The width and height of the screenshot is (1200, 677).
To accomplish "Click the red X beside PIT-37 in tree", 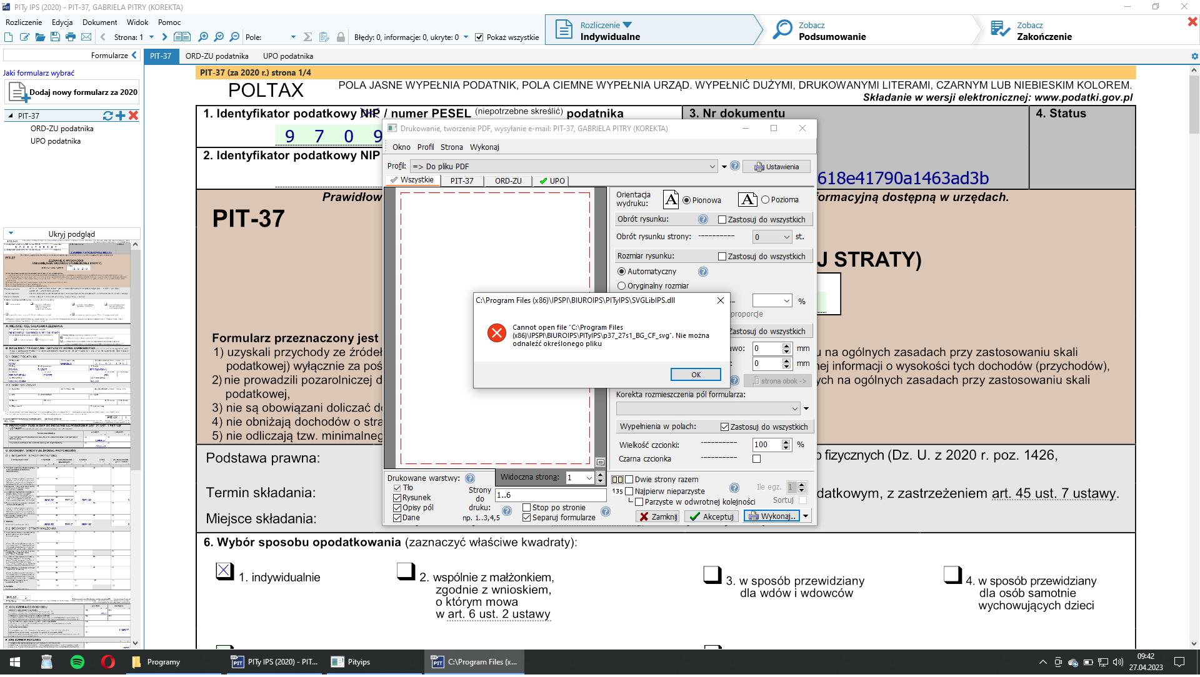I will (133, 116).
